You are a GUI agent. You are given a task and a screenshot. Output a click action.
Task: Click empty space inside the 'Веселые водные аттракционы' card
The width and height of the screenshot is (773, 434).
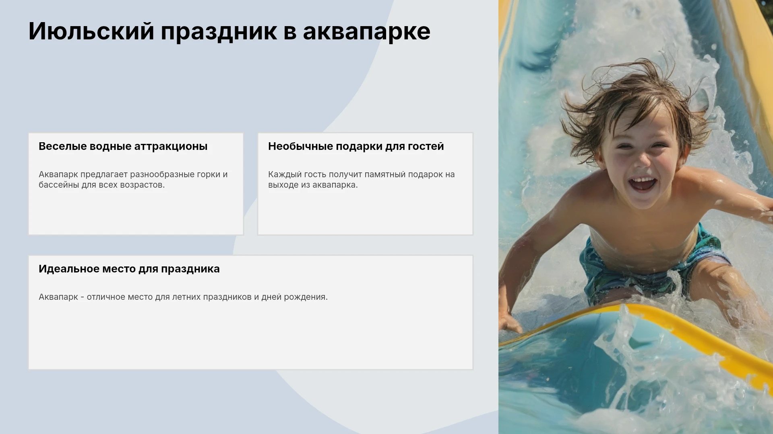(136, 213)
